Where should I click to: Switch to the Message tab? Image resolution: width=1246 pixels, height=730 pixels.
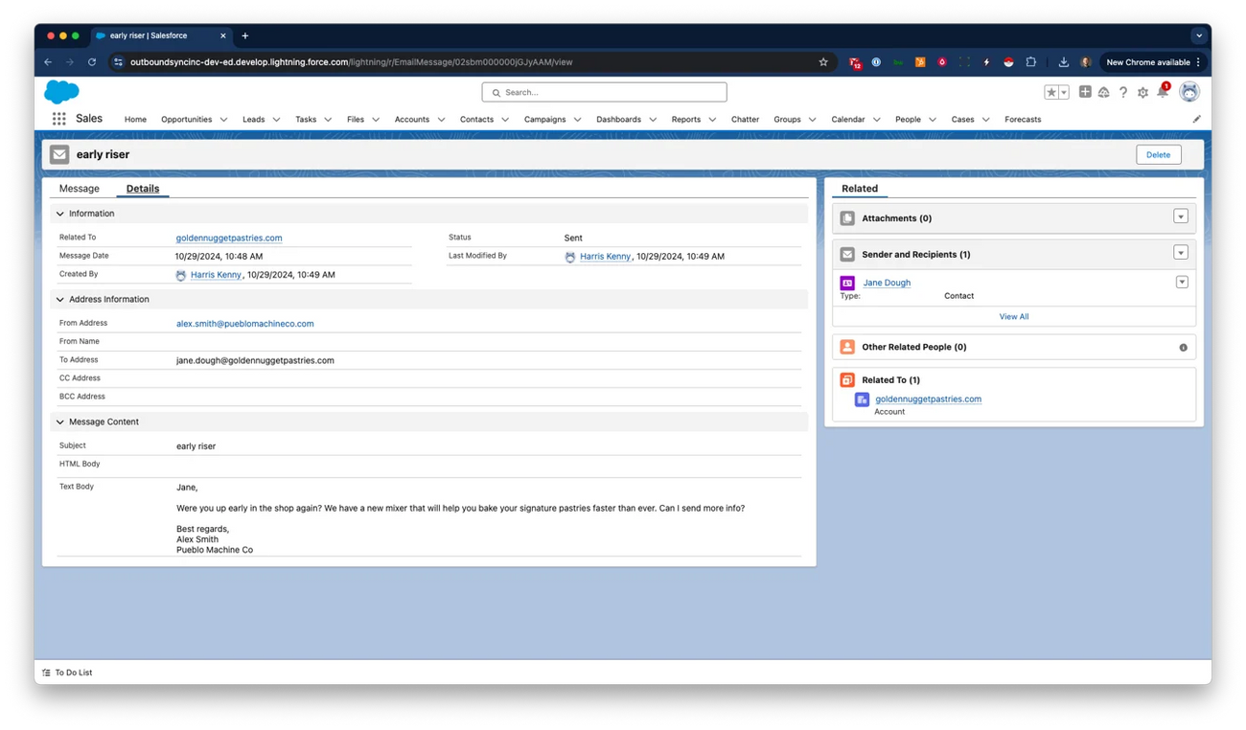(x=79, y=188)
